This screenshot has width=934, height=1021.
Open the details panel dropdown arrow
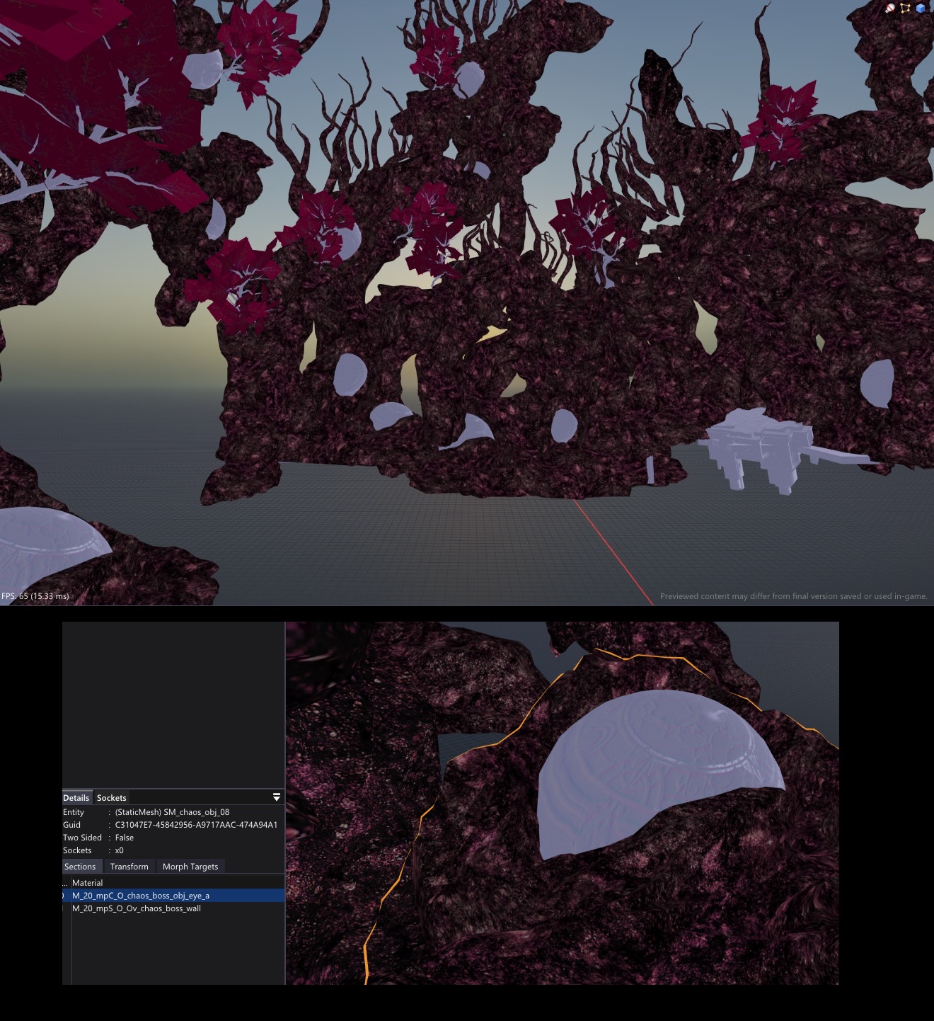coord(277,797)
